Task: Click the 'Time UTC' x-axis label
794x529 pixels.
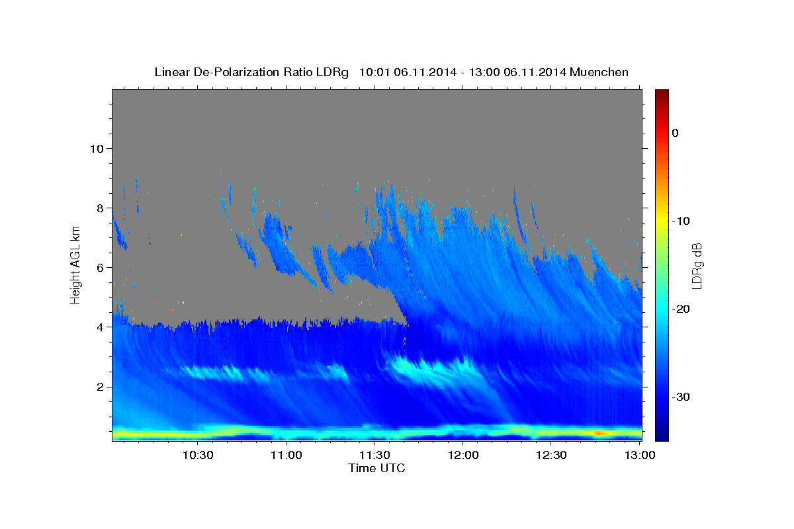Action: point(376,468)
